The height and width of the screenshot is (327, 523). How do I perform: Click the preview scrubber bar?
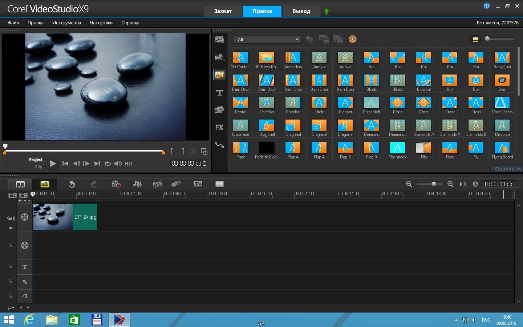[x=84, y=150]
